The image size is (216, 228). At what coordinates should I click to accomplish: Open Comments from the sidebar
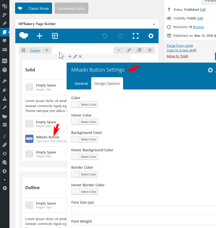pyautogui.click(x=5, y=41)
